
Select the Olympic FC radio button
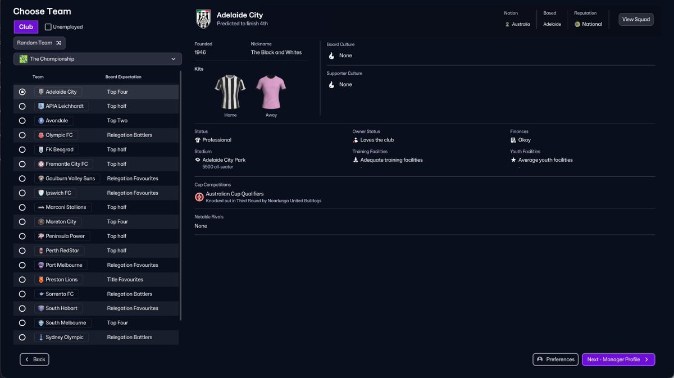(x=22, y=135)
